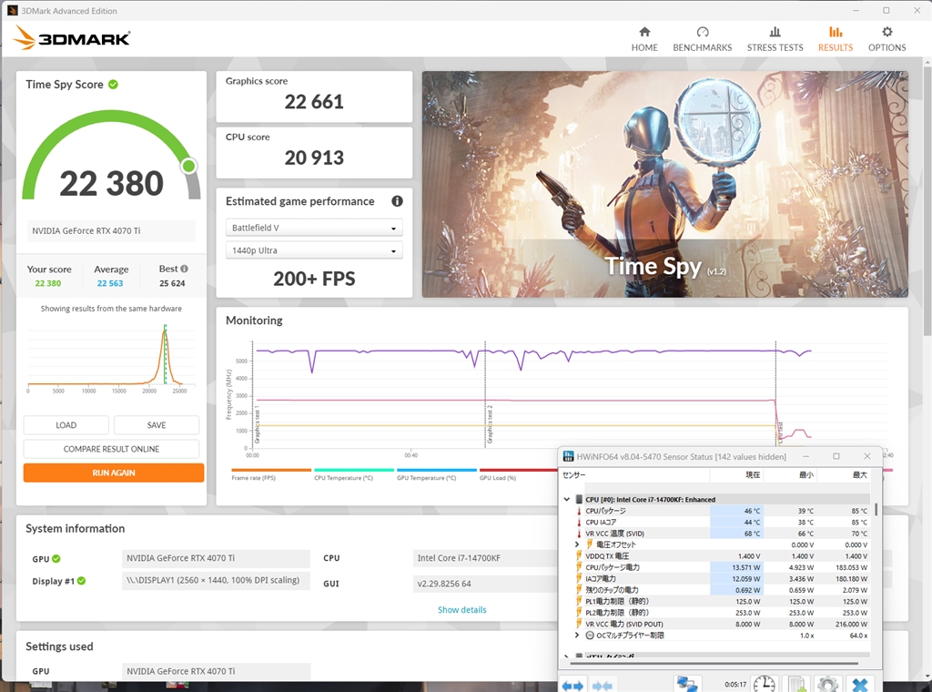Screen dimensions: 932x692
Task: Click the Graphics score value 22 661
Action: coord(314,102)
